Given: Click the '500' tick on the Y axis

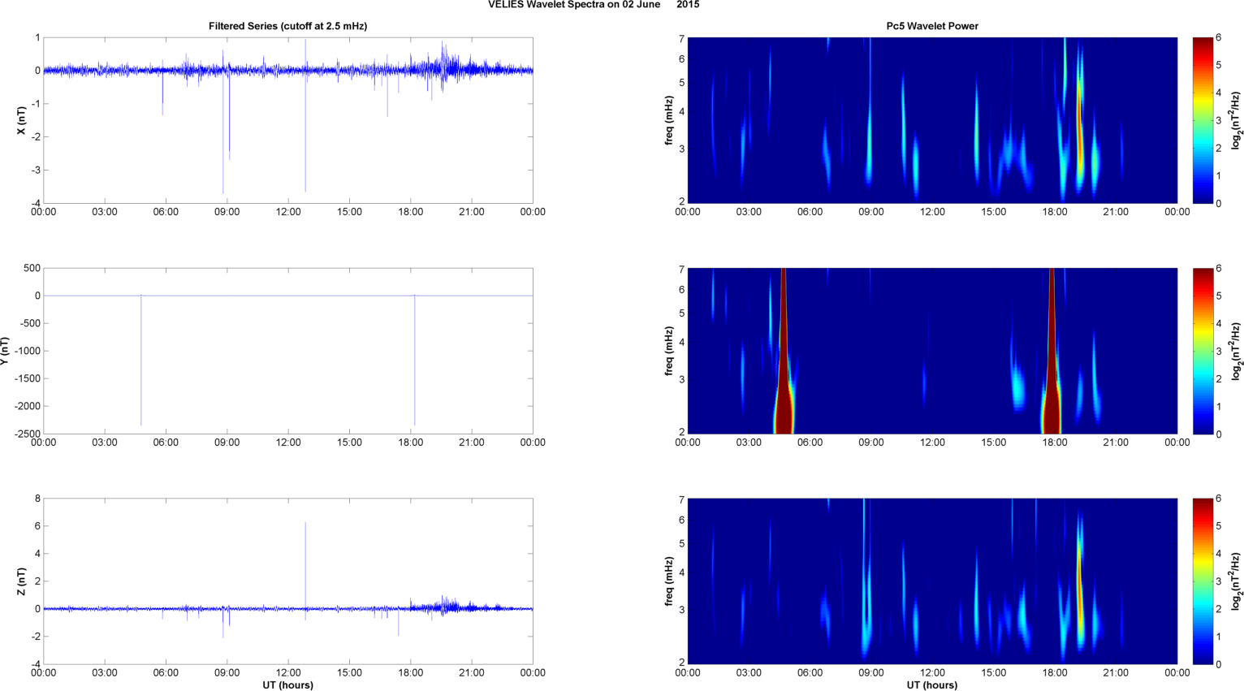Looking at the screenshot, I should click(32, 268).
